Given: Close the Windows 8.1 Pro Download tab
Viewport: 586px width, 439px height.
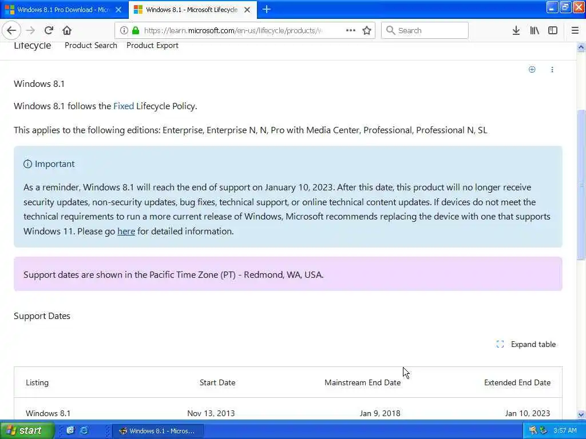Looking at the screenshot, I should pos(118,10).
